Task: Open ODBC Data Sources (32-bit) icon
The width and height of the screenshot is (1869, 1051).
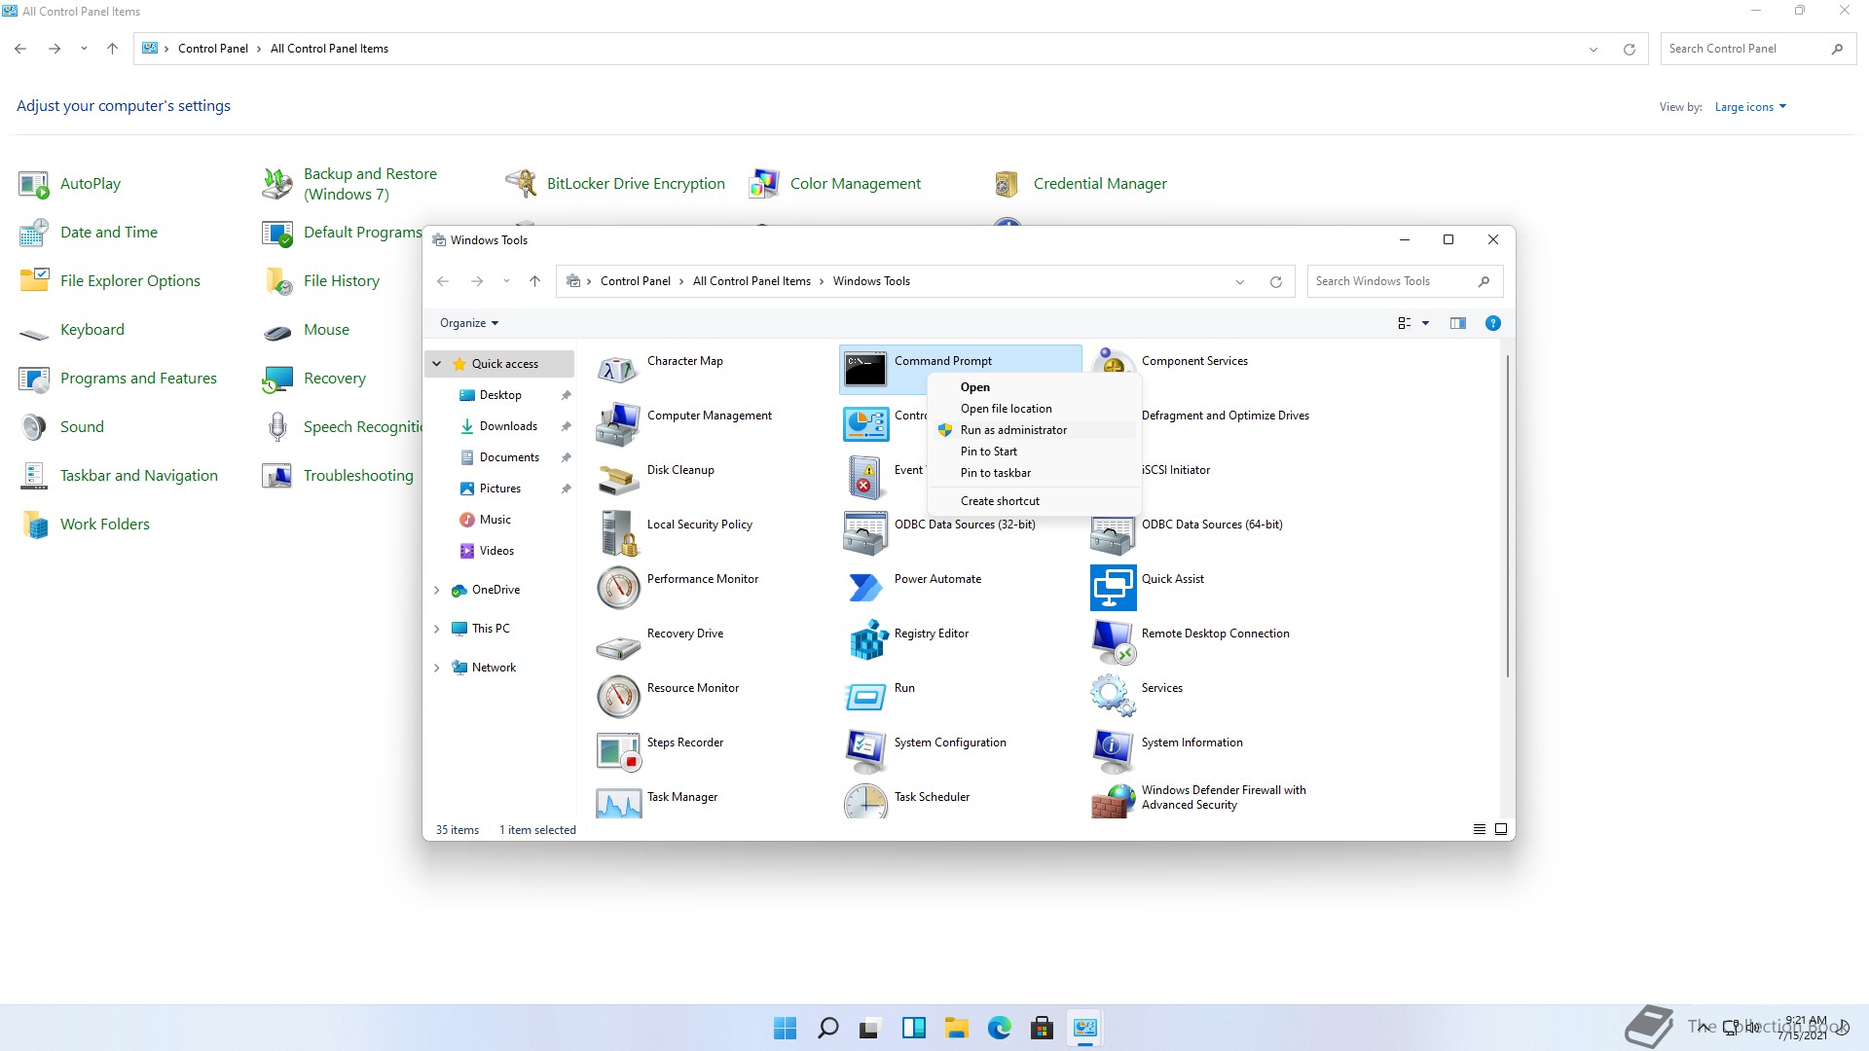Action: (865, 533)
